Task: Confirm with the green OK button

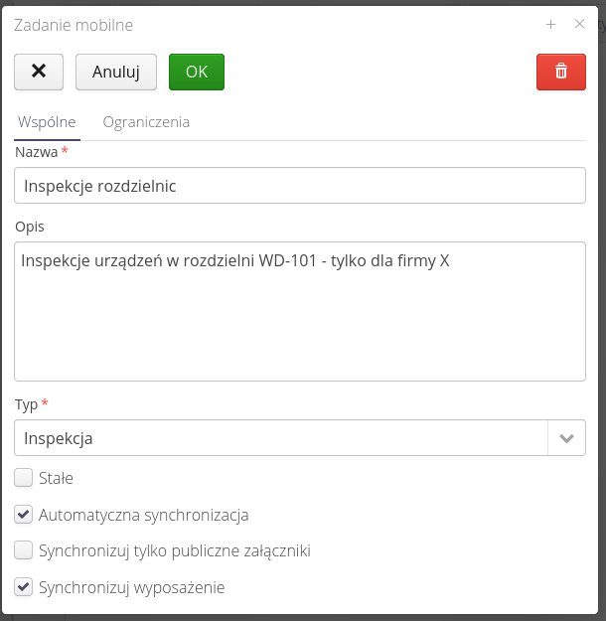Action: coord(197,72)
